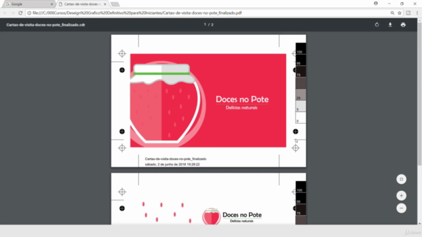
Task: Click 'Delícias naturais' on red card
Action: (x=242, y=108)
